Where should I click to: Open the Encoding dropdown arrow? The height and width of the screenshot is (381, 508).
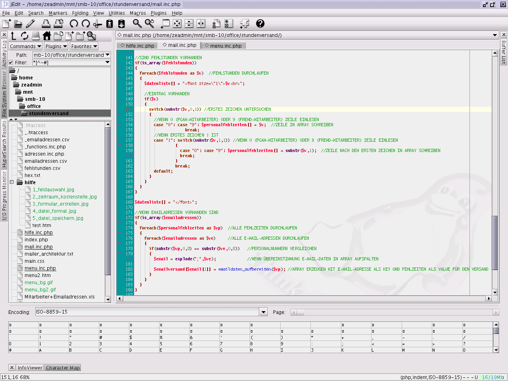(x=264, y=312)
